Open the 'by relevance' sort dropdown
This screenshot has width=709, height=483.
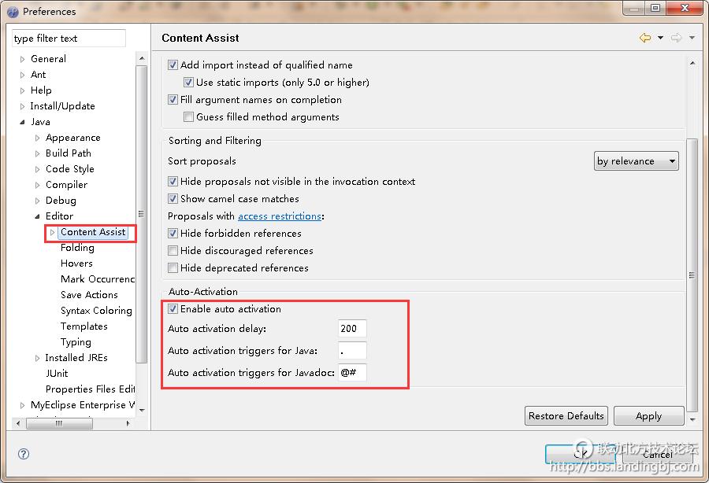point(636,161)
